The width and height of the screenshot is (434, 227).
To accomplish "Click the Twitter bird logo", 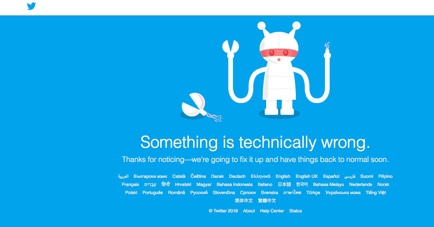I will coord(31,6).
